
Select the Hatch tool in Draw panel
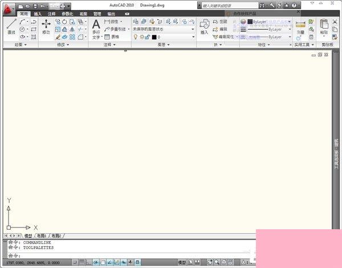click(34, 36)
